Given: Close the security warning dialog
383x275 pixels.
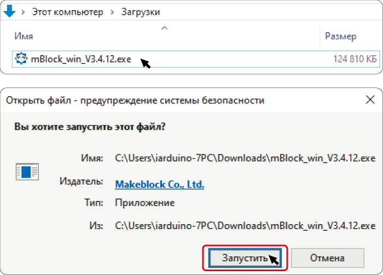Looking at the screenshot, I should tap(370, 100).
